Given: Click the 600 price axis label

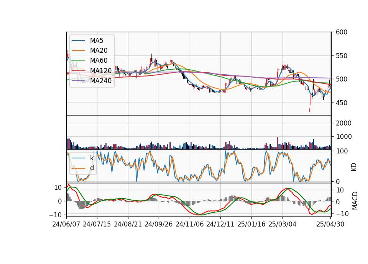Looking at the screenshot, I should click(342, 32).
